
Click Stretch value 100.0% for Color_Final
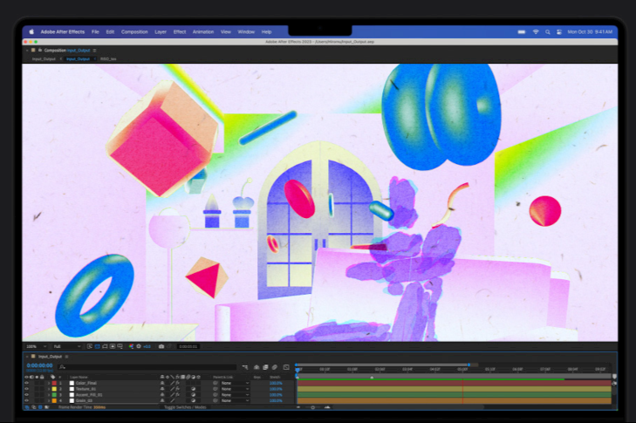[x=276, y=383]
